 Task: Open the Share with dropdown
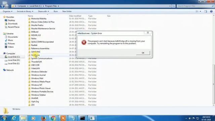point(43,11)
